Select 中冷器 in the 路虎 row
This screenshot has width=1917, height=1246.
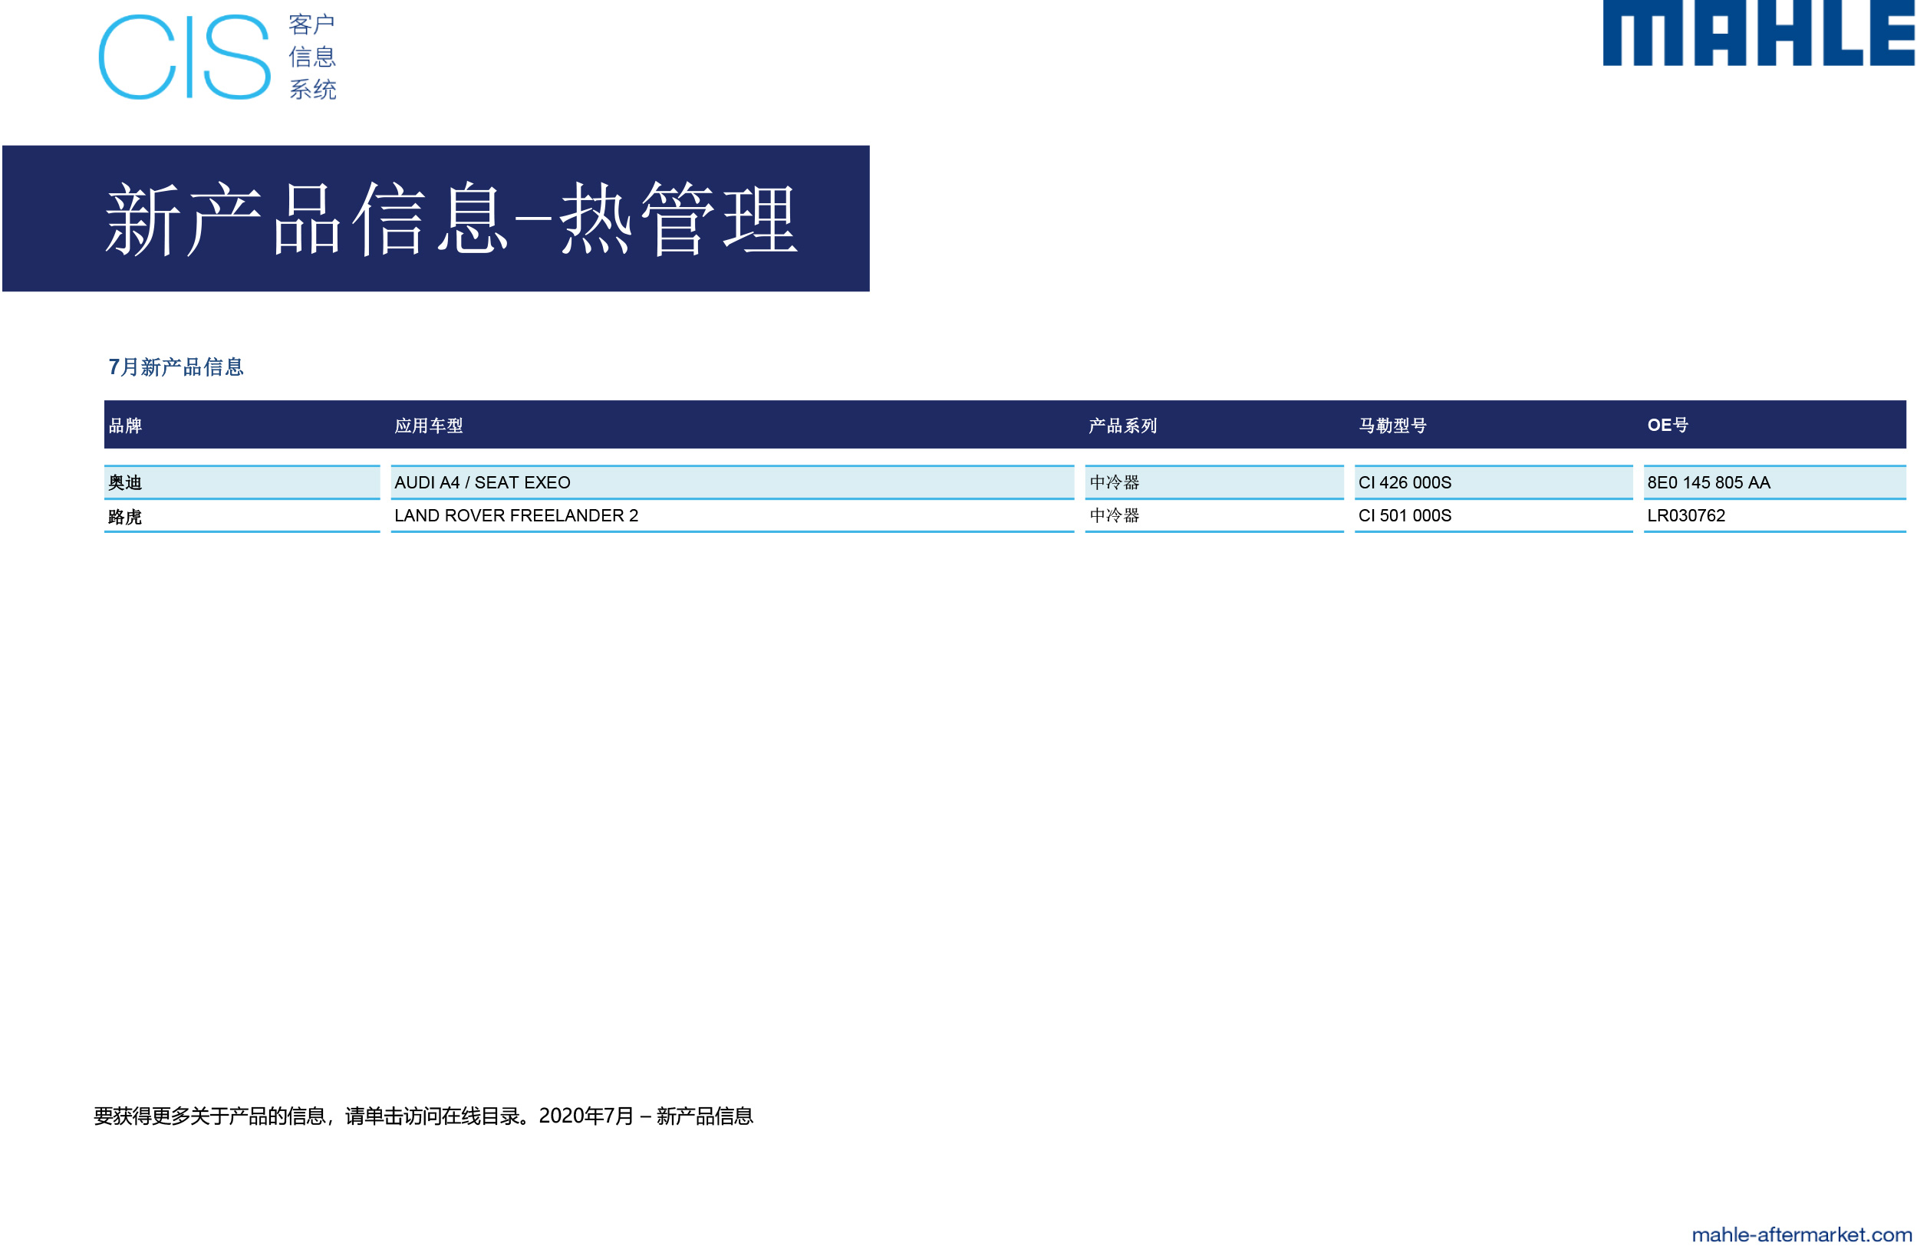click(1214, 516)
